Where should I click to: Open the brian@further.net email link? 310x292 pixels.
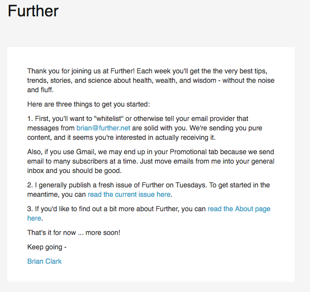pyautogui.click(x=103, y=128)
